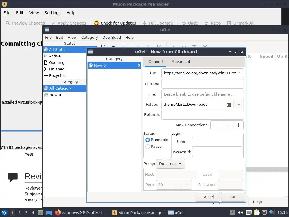
Task: Click the speech bubble Reviews icon
Action: pyautogui.click(x=13, y=177)
